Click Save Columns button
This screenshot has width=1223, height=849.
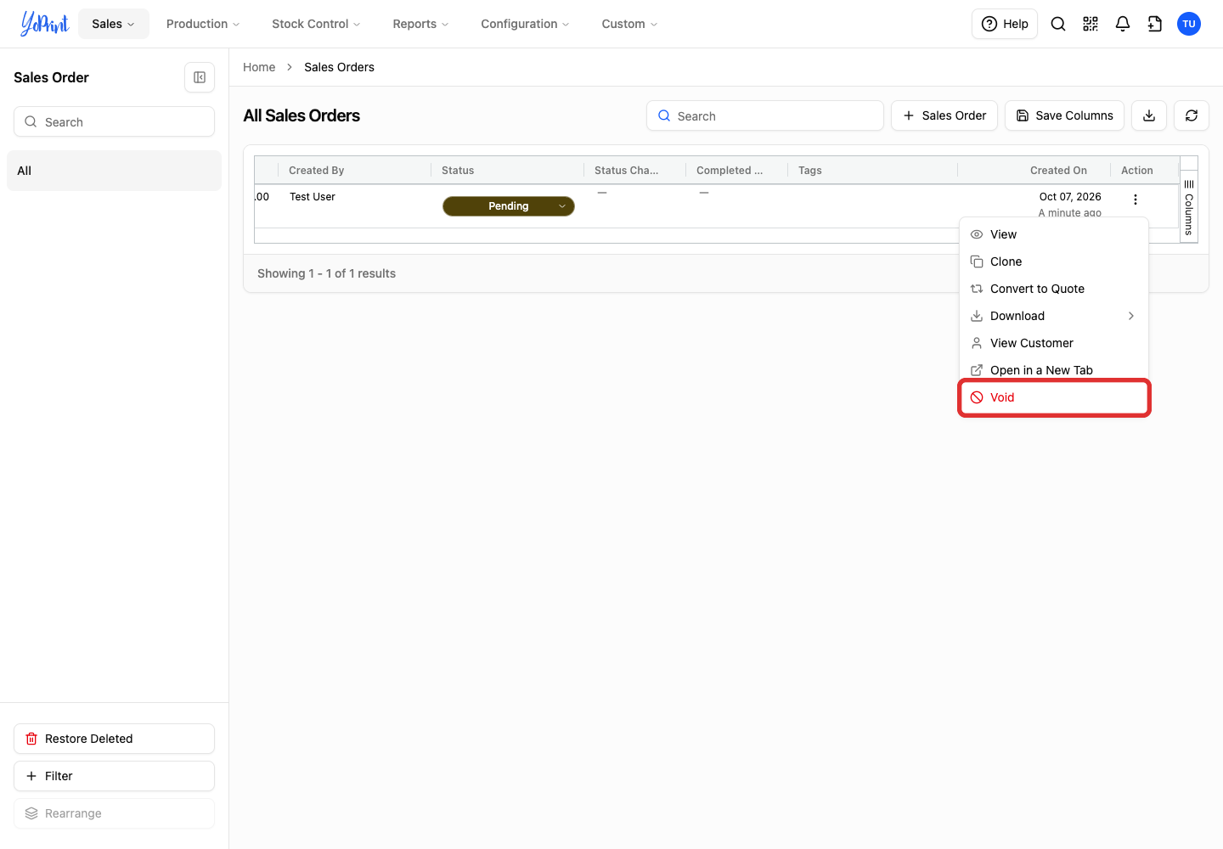click(1065, 115)
